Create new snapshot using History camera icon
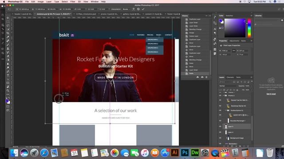This screenshot has height=159, width=284. point(202,77)
